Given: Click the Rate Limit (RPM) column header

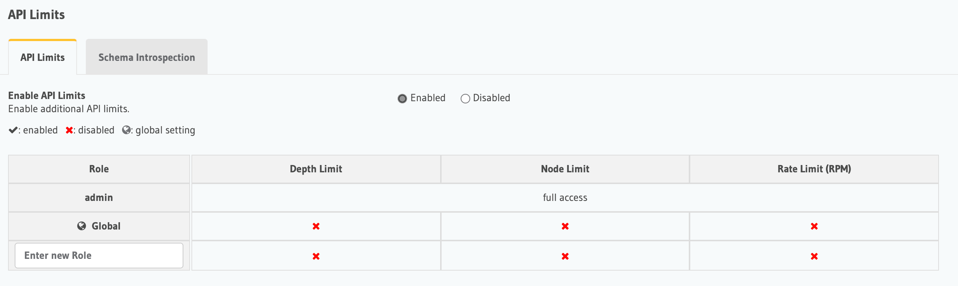Looking at the screenshot, I should click(x=814, y=169).
